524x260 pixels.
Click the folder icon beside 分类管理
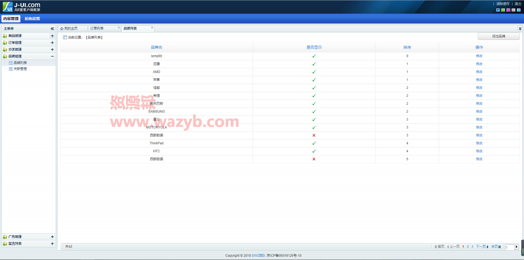point(5,50)
